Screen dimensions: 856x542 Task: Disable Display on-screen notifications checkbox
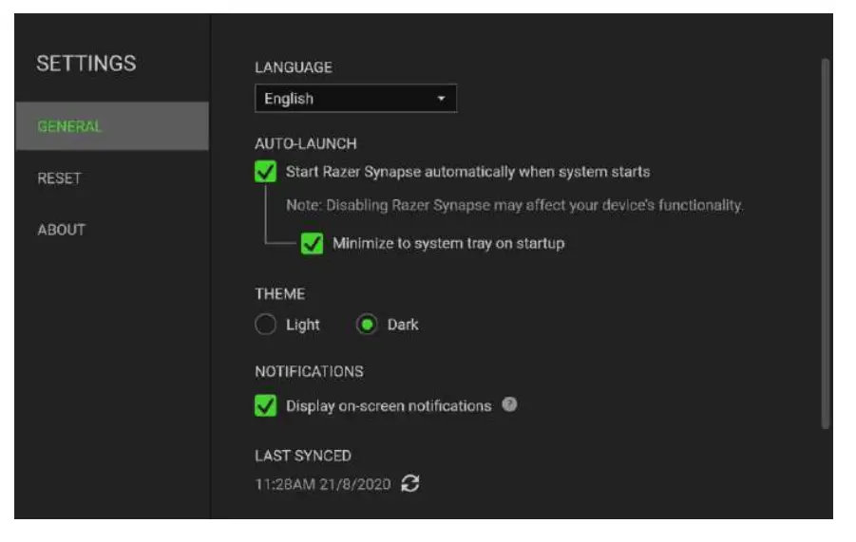point(265,405)
